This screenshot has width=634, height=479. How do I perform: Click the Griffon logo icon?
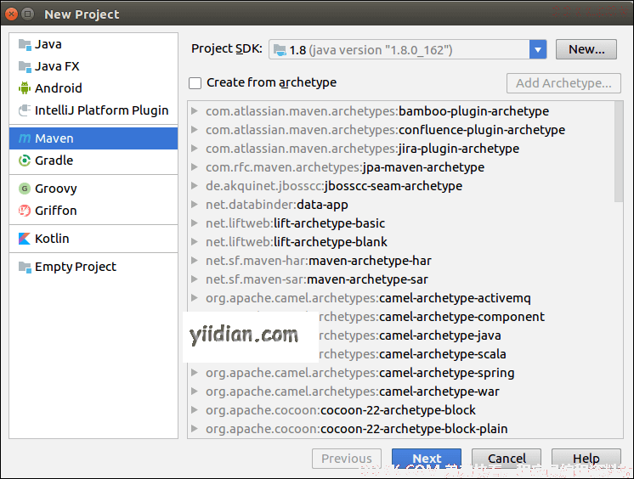click(25, 211)
